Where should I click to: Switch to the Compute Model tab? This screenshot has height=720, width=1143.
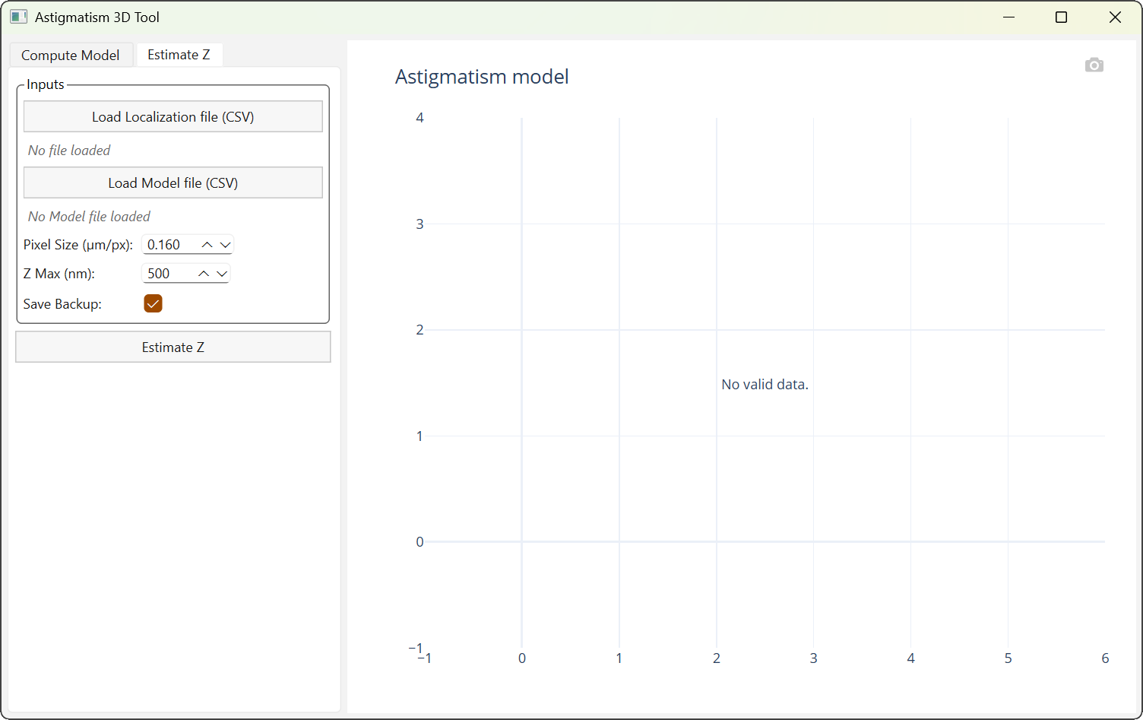(x=71, y=54)
